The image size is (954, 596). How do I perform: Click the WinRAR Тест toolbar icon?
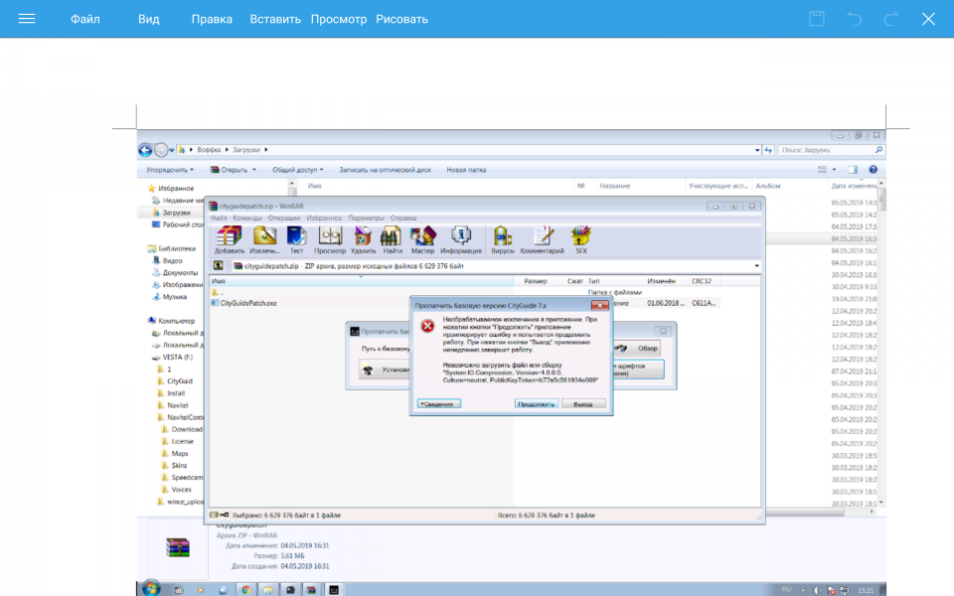pos(296,239)
